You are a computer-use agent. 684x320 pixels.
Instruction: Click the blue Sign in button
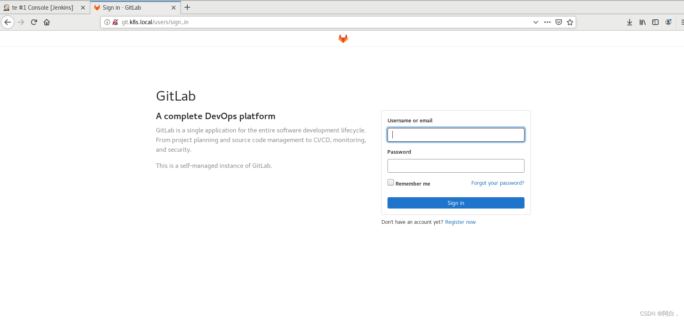tap(456, 203)
